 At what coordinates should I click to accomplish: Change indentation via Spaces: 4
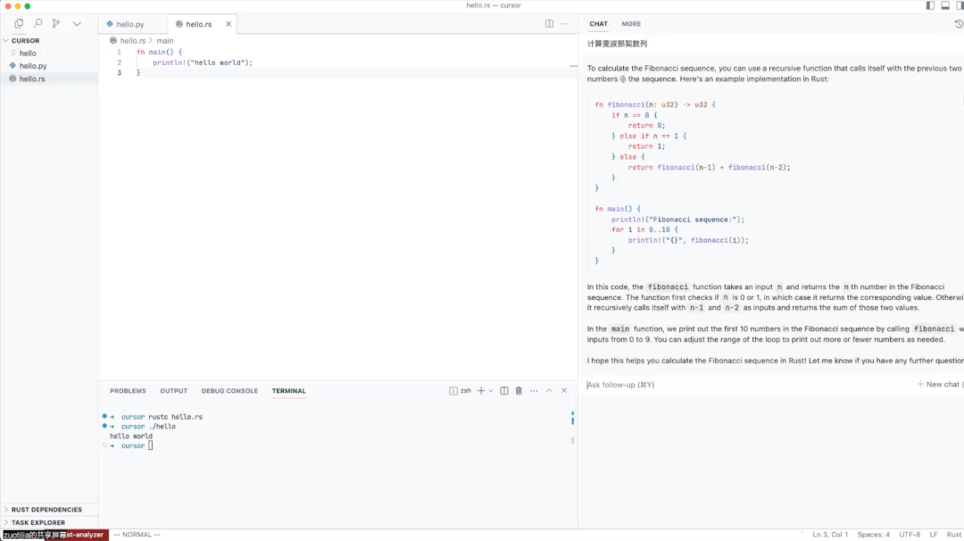click(874, 535)
